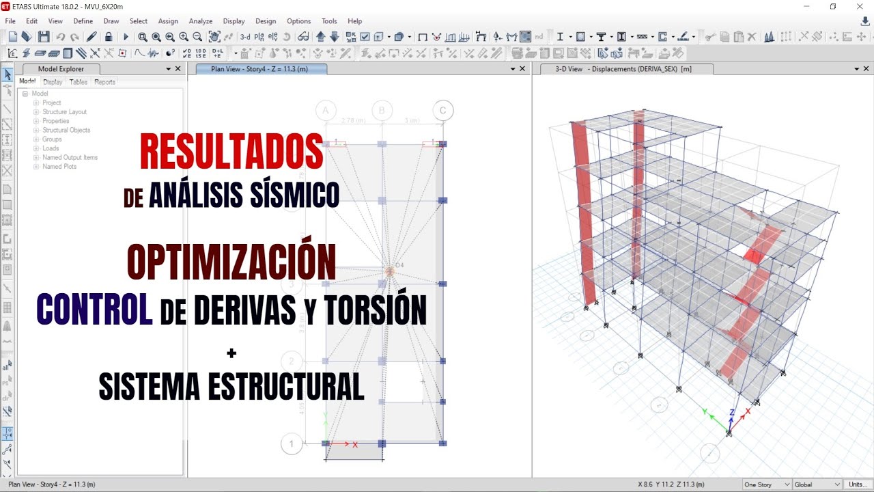Expand the Loads tree node
874x492 pixels.
click(36, 148)
